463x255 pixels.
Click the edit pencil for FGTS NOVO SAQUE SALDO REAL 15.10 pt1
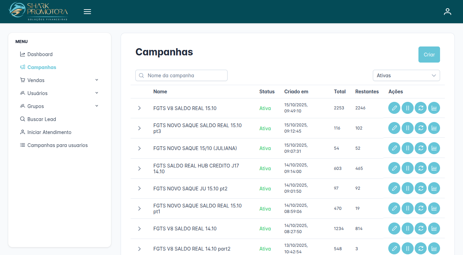(394, 209)
